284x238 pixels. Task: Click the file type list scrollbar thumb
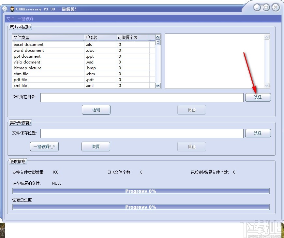tap(158, 43)
